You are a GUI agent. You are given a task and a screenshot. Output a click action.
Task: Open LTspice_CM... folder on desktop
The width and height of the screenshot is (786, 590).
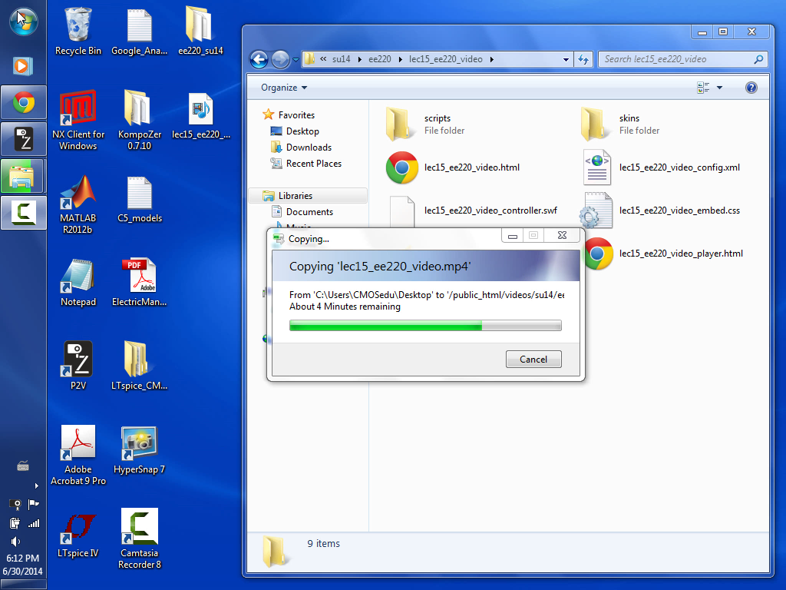pyautogui.click(x=140, y=366)
